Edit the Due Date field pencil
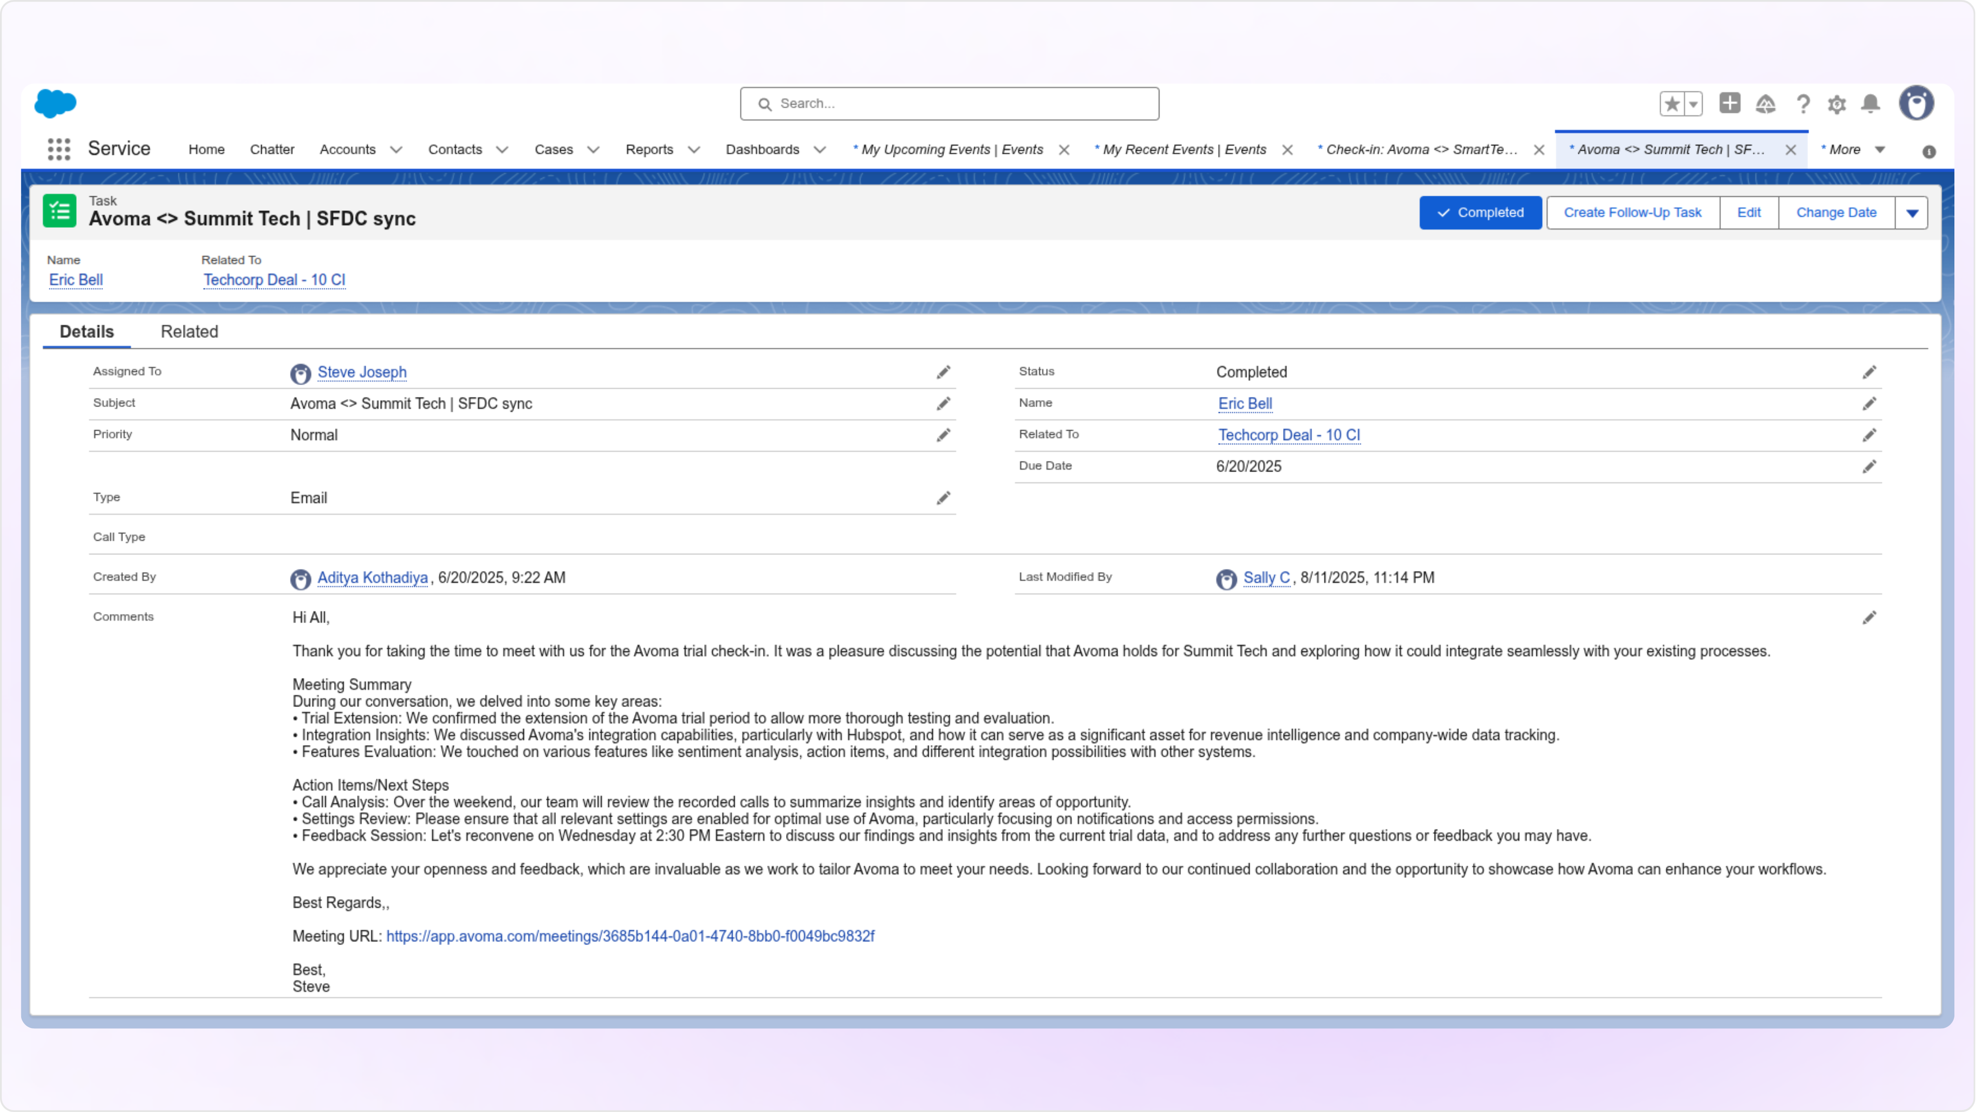This screenshot has height=1112, width=1977. point(1869,467)
